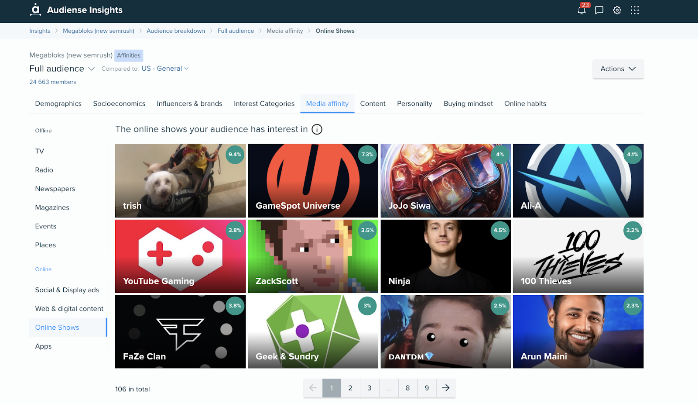This screenshot has width=698, height=404.
Task: Go to page 3 of results
Action: coord(369,388)
